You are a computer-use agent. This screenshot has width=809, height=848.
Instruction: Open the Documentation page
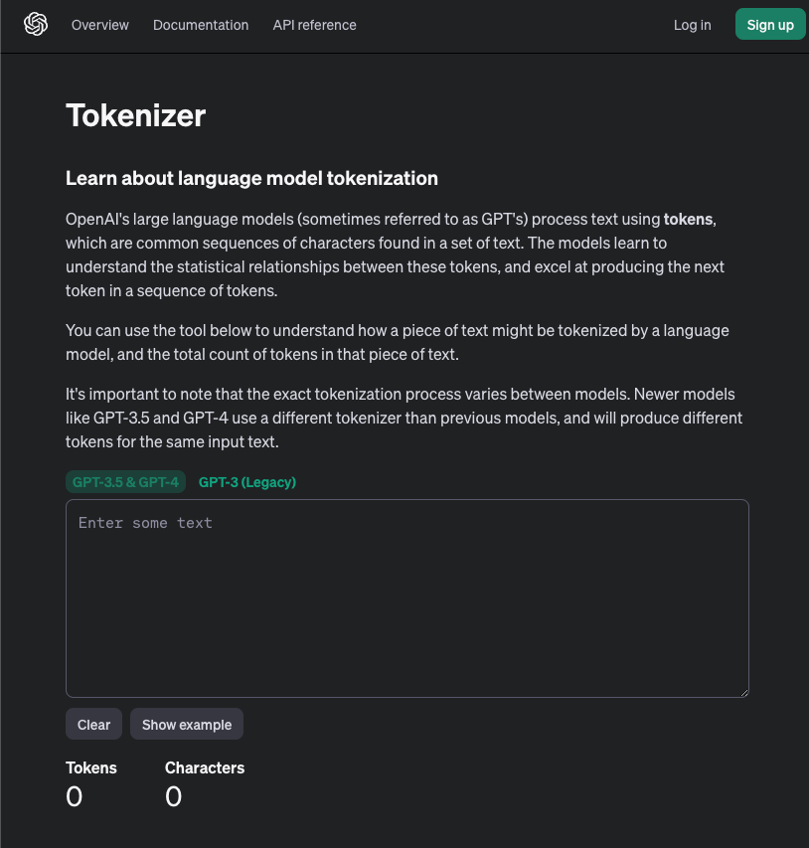click(x=200, y=25)
